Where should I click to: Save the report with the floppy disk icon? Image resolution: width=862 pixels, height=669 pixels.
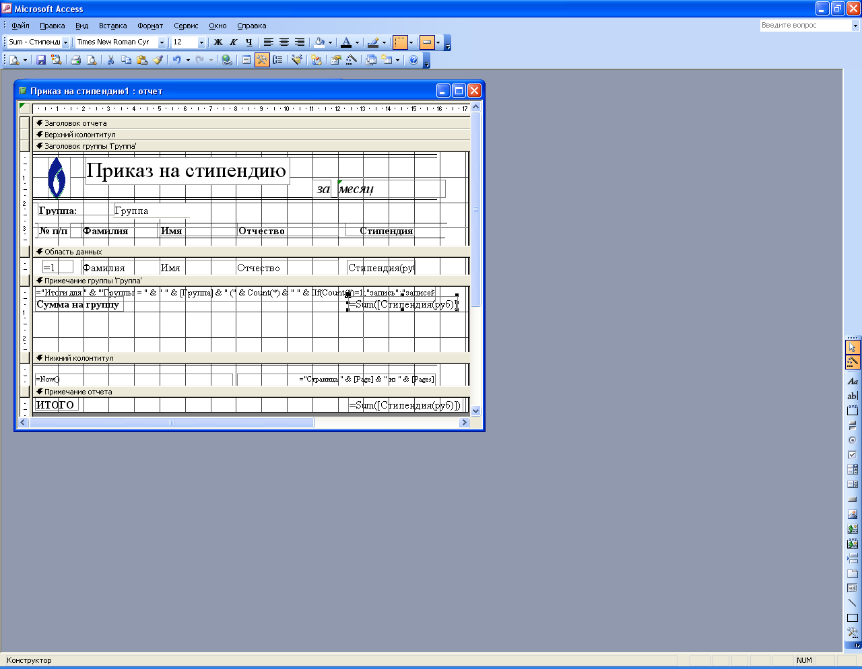coord(41,60)
